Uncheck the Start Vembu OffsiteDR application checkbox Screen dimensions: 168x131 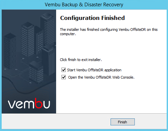63,70
